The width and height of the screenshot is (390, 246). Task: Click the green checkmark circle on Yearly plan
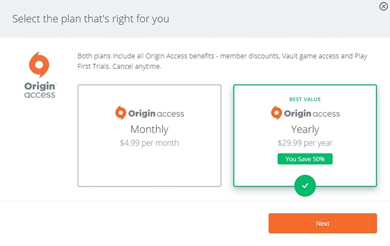tap(305, 186)
